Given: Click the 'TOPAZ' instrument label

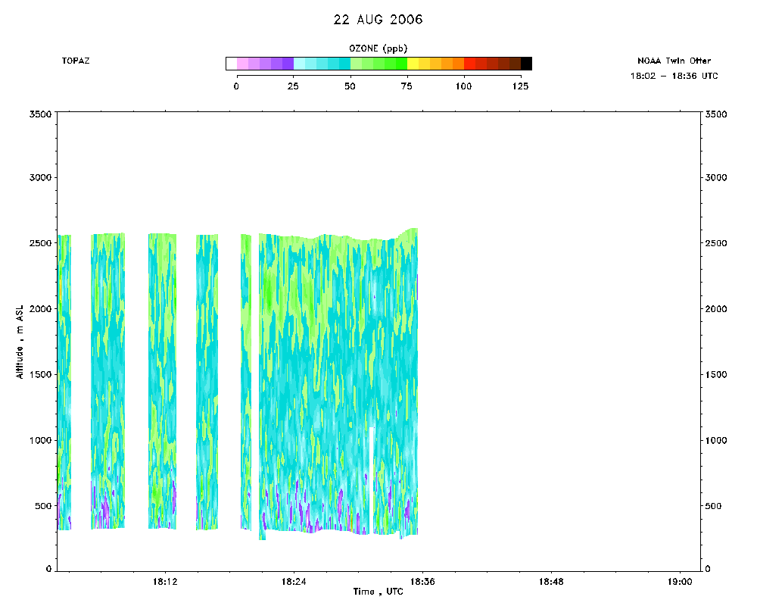Looking at the screenshot, I should click(75, 61).
